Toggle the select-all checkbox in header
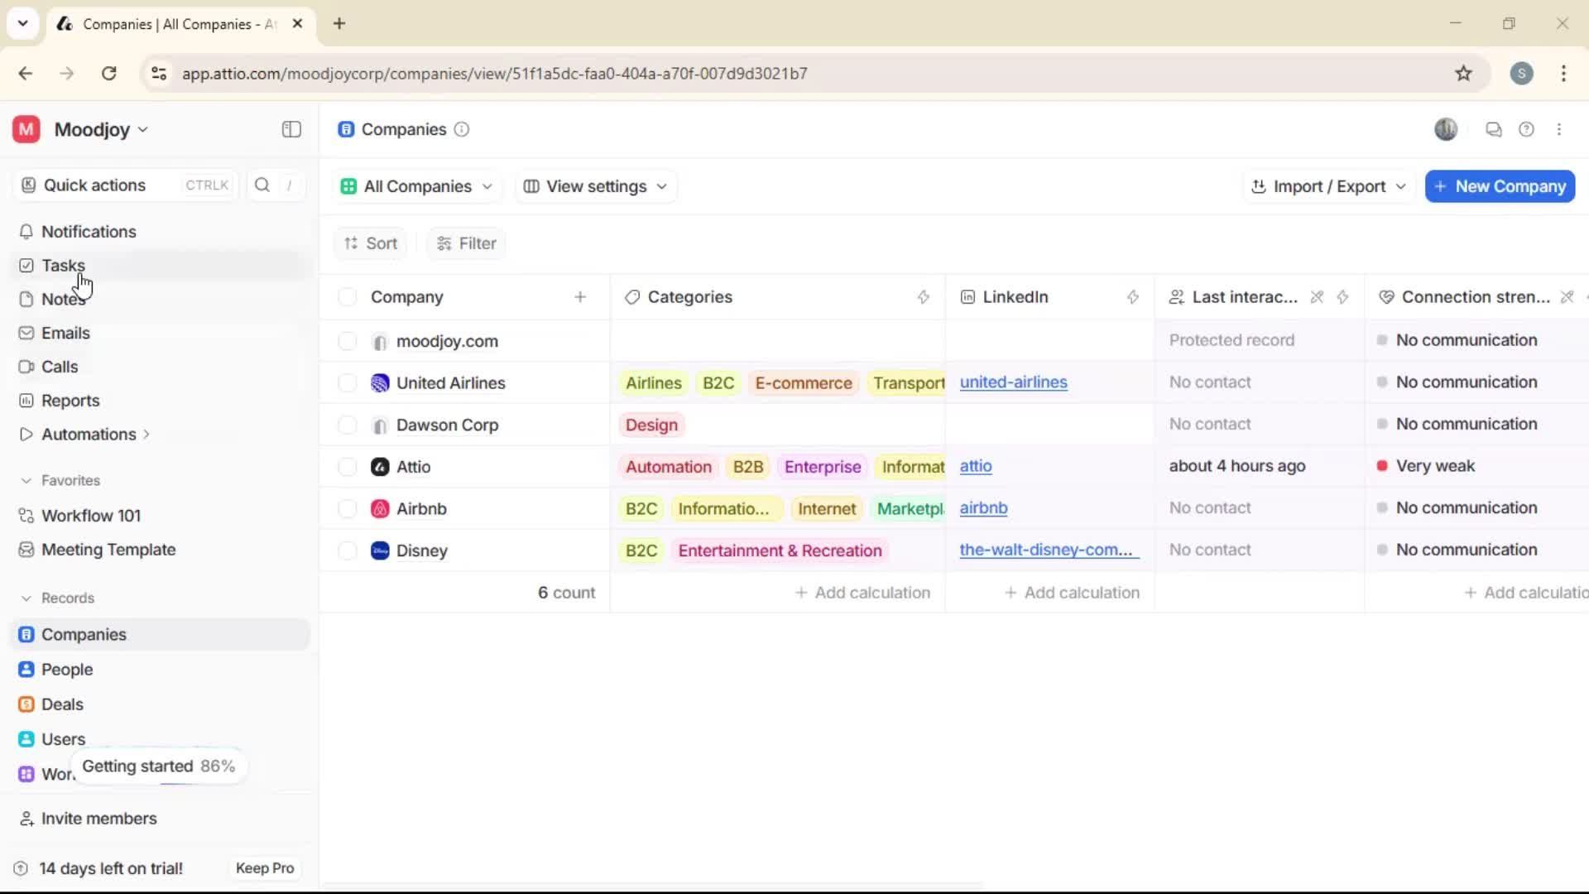Viewport: 1589px width, 894px height. point(348,297)
